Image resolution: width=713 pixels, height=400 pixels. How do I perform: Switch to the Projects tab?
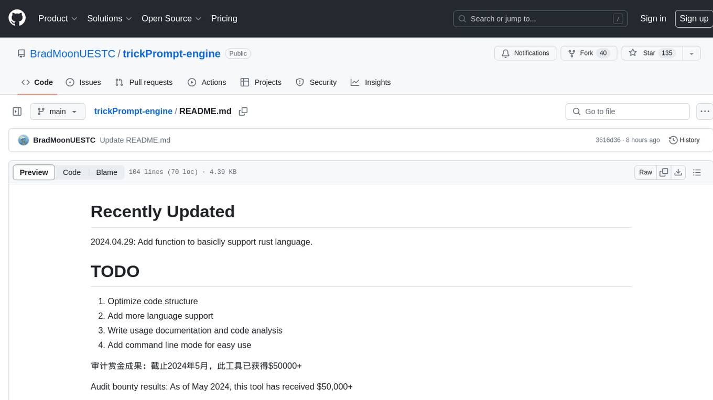[261, 82]
